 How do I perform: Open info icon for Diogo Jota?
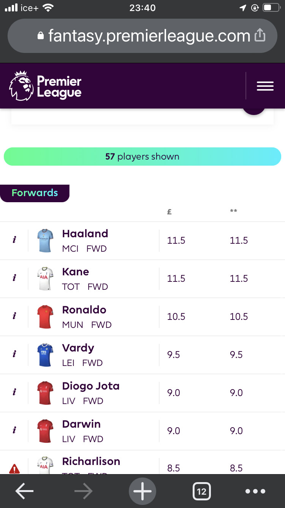tap(14, 393)
